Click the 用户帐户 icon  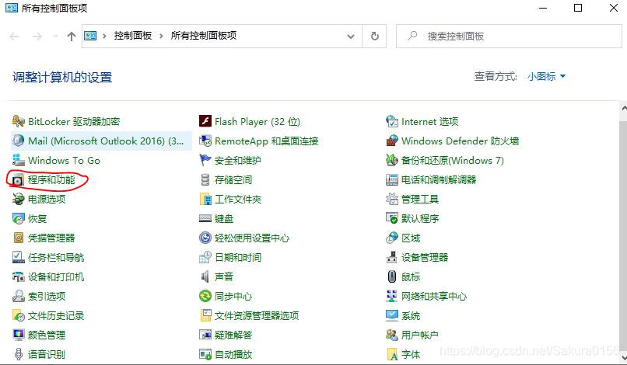[x=392, y=335]
